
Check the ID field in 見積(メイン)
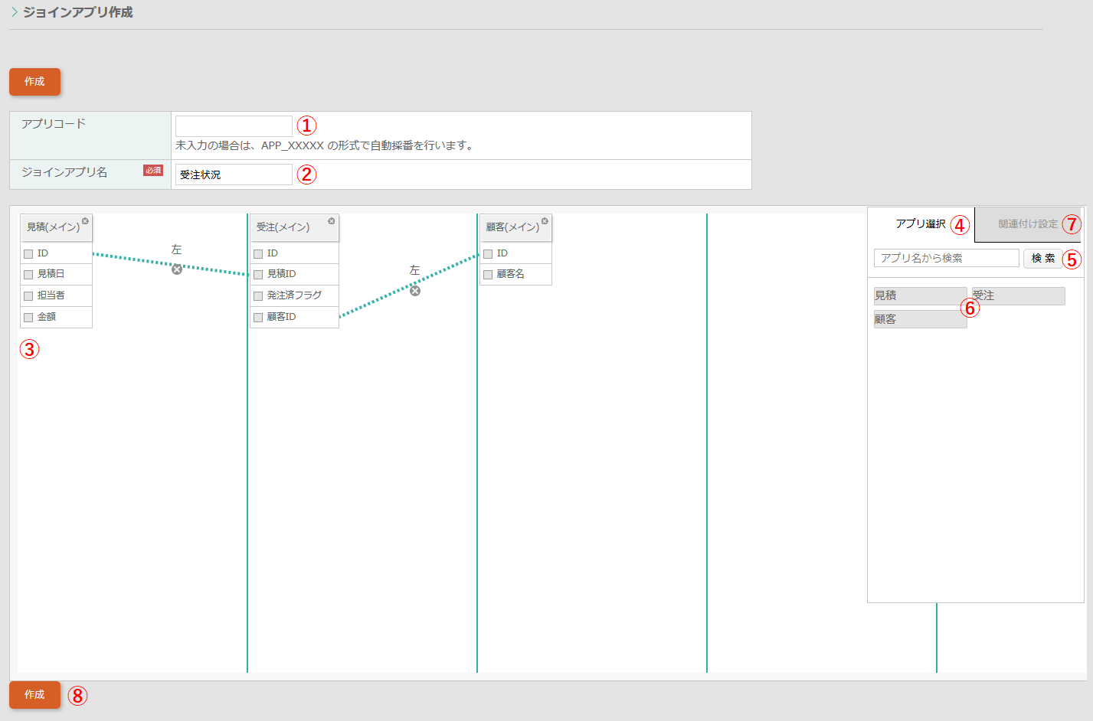coord(28,254)
